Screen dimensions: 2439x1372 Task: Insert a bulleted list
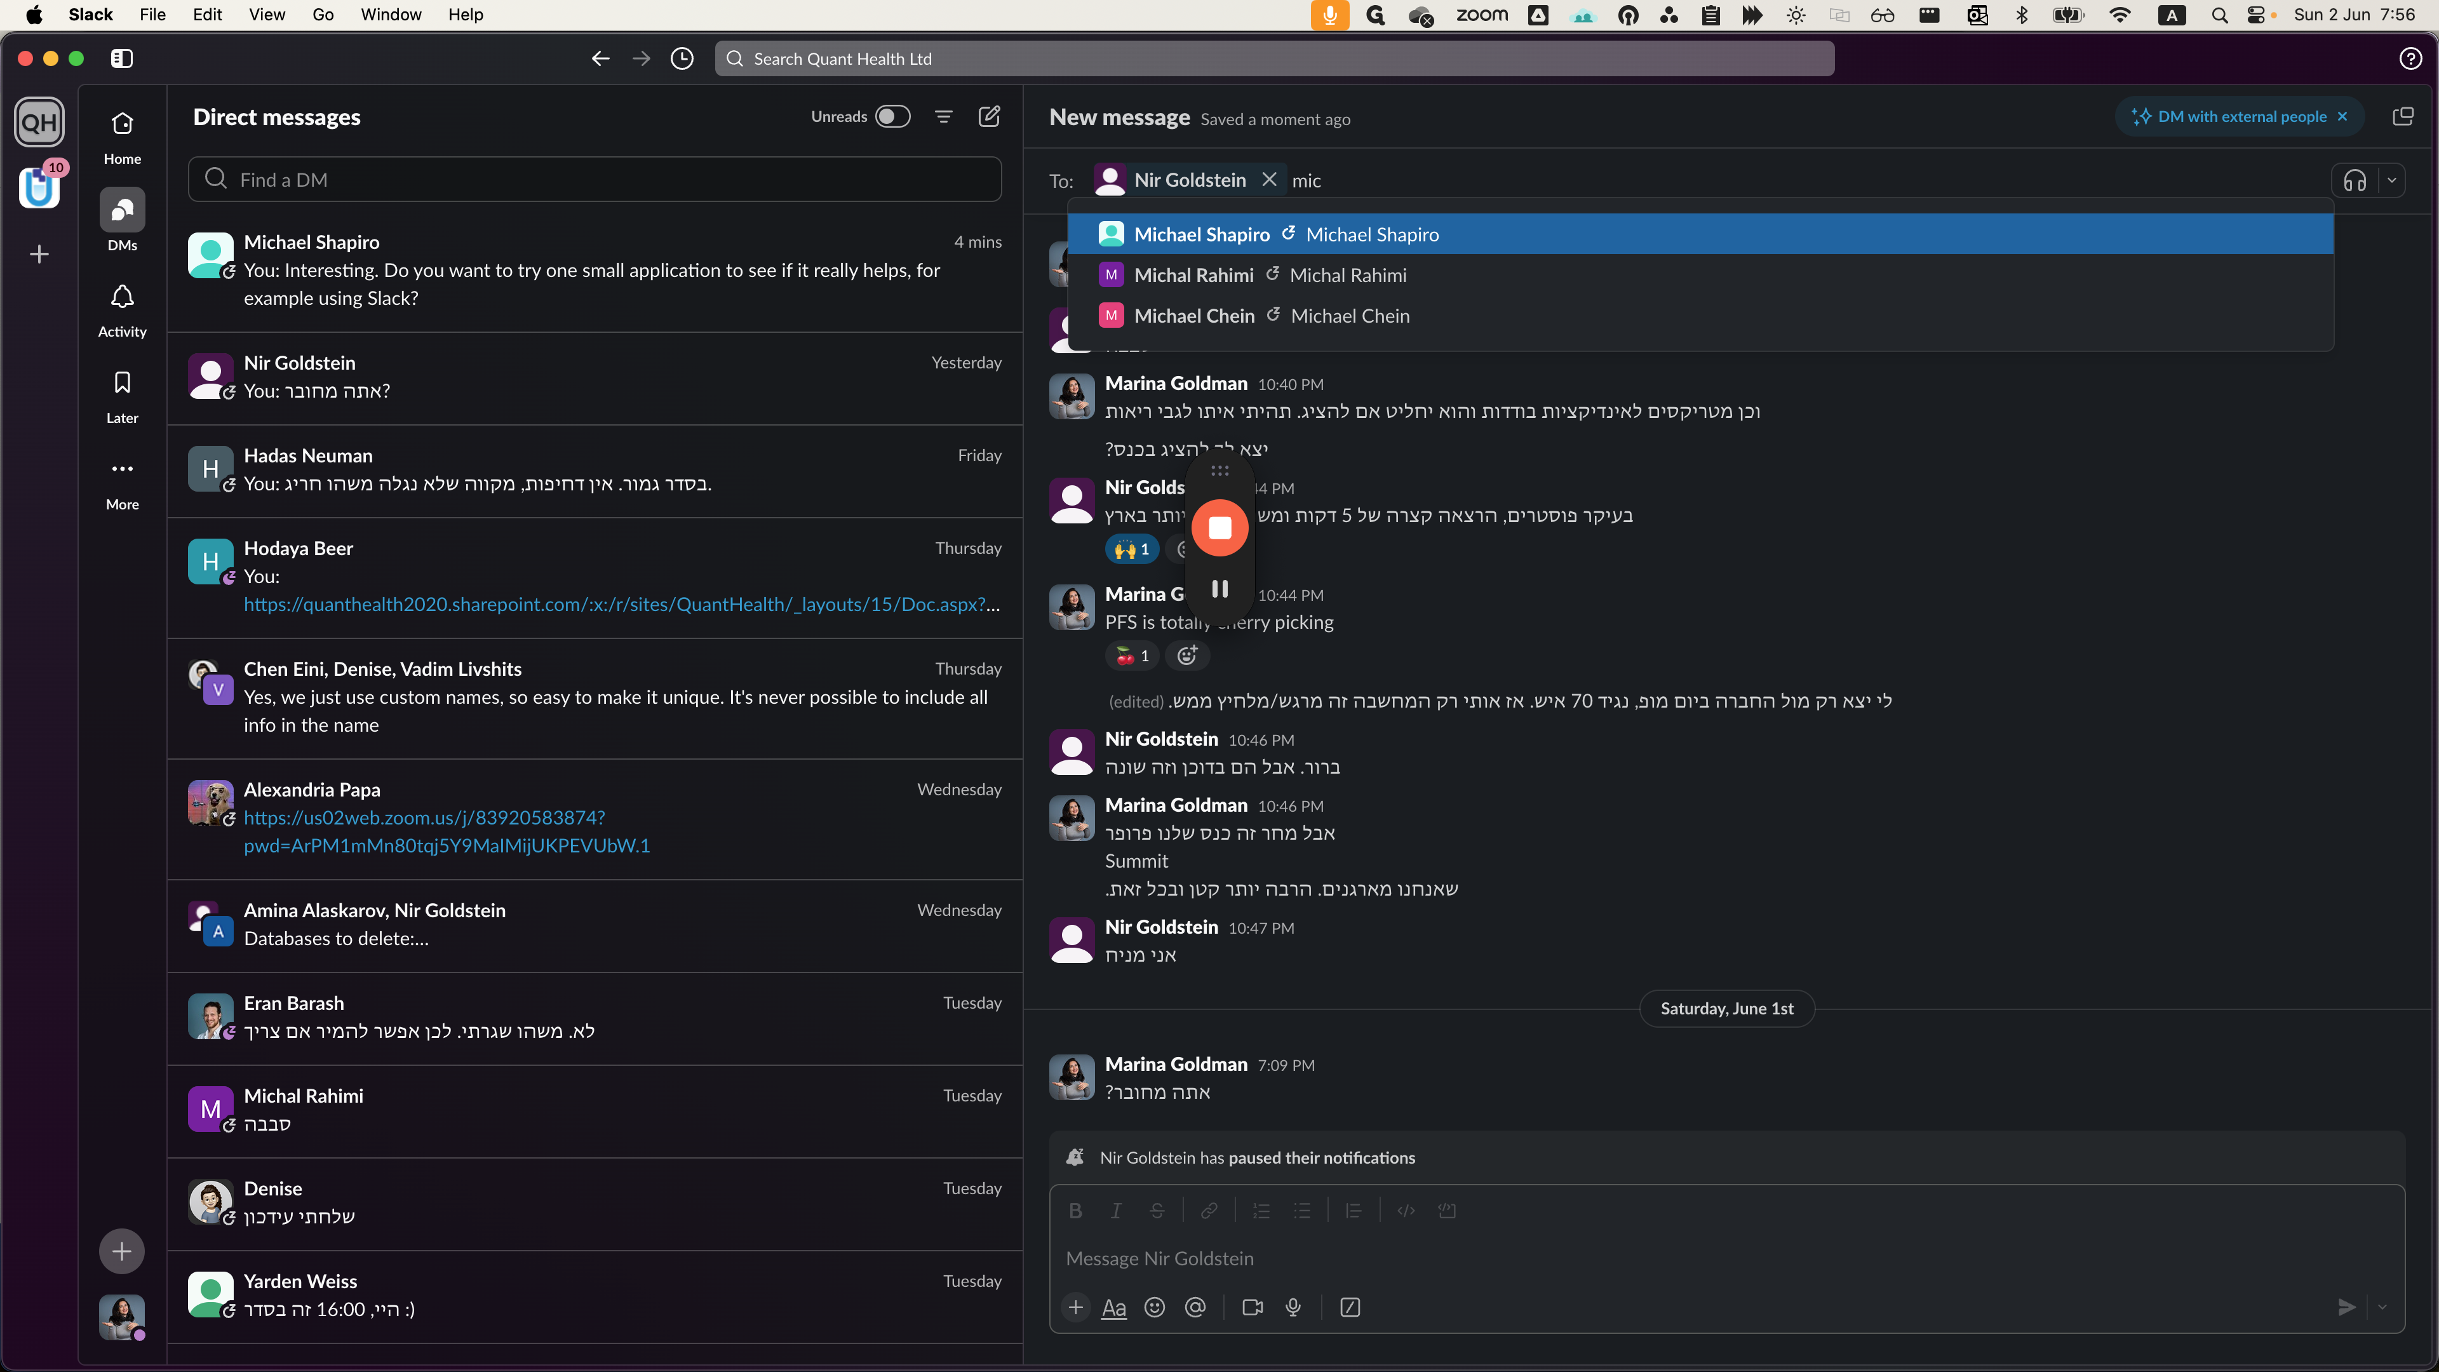coord(1302,1210)
